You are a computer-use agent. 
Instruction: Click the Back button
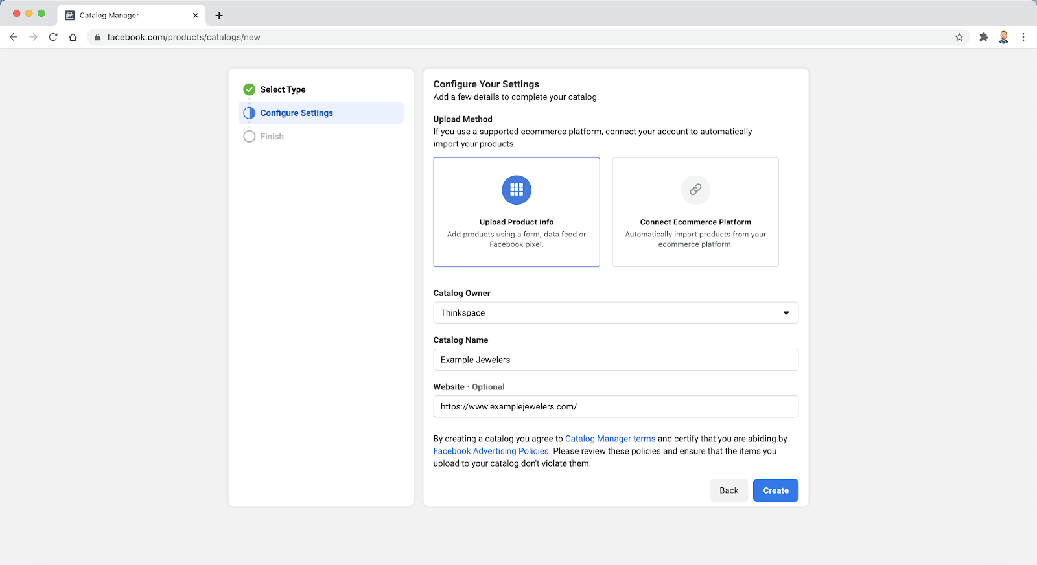pyautogui.click(x=728, y=490)
